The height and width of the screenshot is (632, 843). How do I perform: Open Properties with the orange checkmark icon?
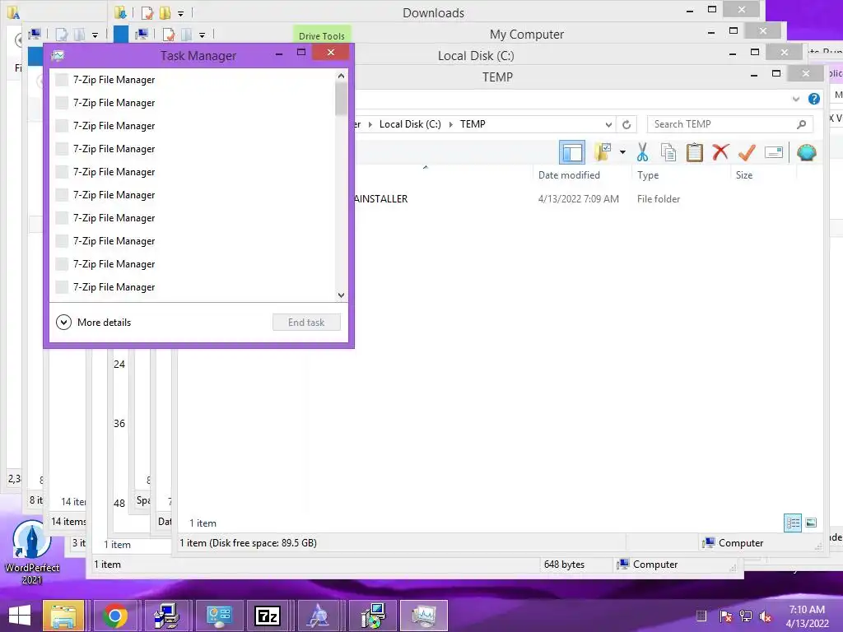tap(747, 152)
